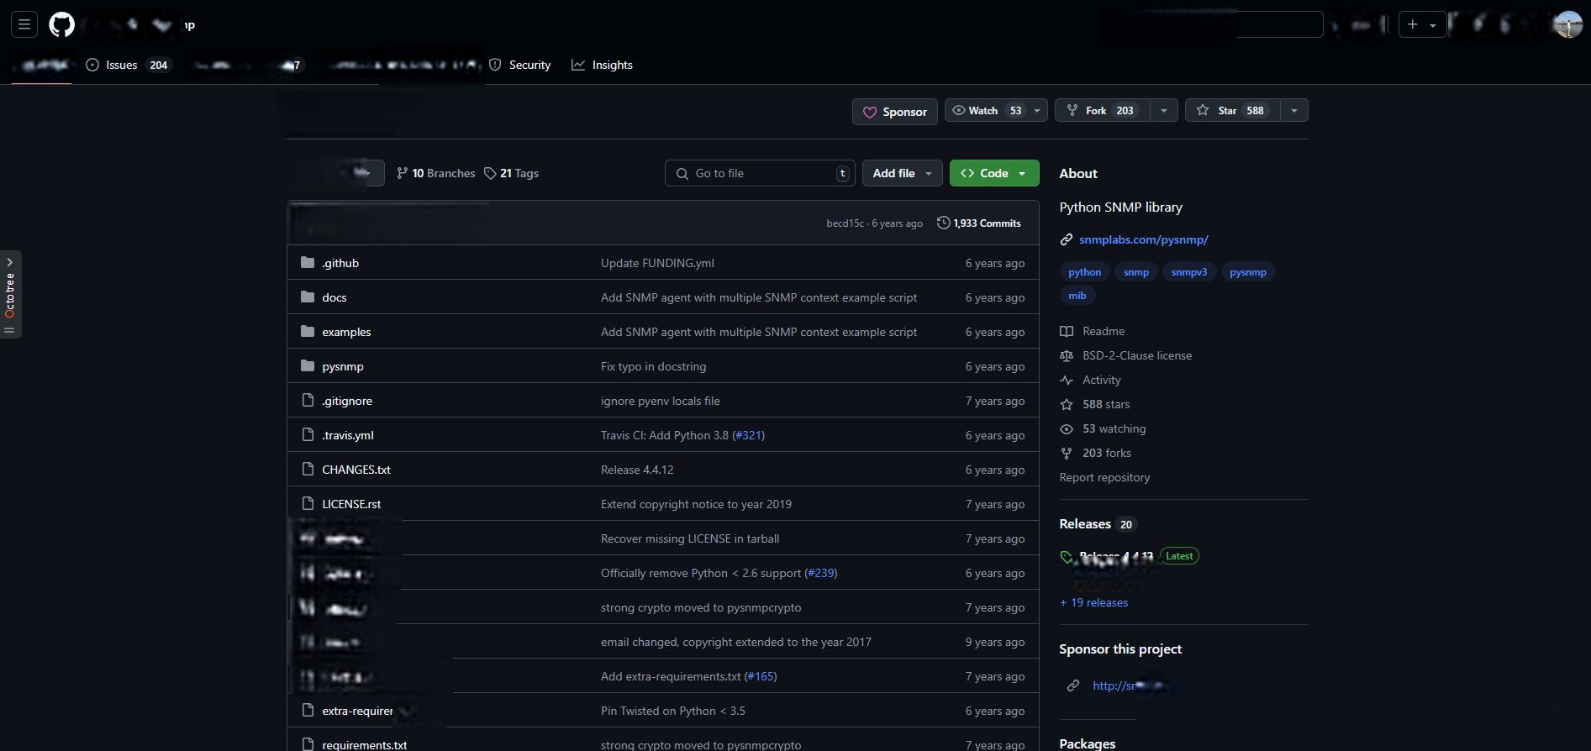Click the Sponsor button
1591x751 pixels.
pyautogui.click(x=894, y=112)
